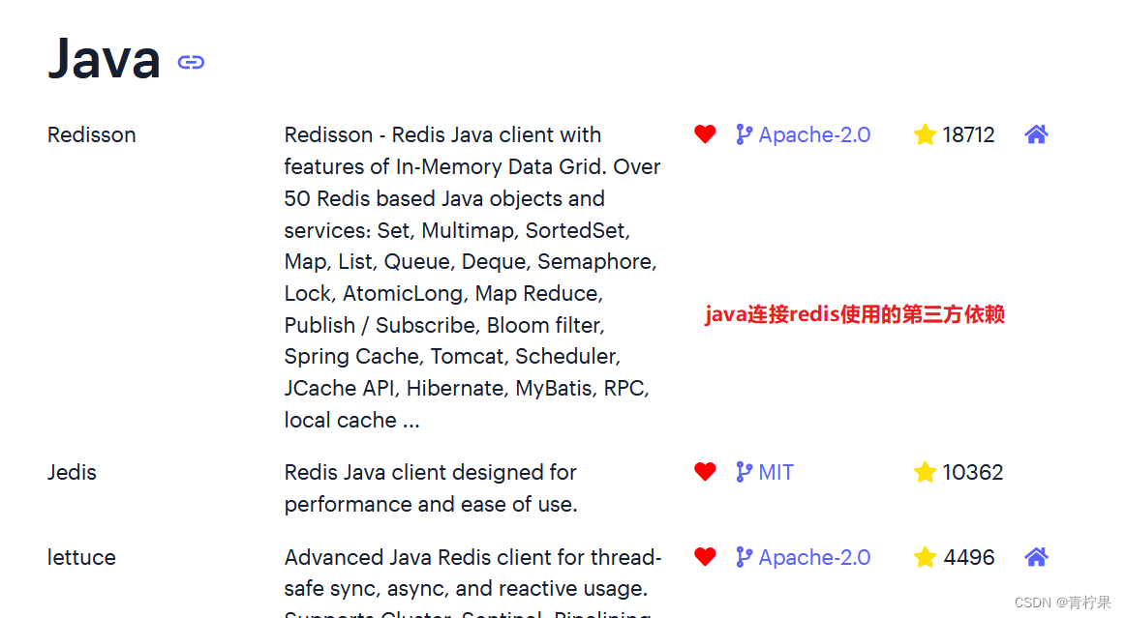This screenshot has width=1126, height=618.
Task: Click the branch icon in Redisson row
Action: click(744, 134)
